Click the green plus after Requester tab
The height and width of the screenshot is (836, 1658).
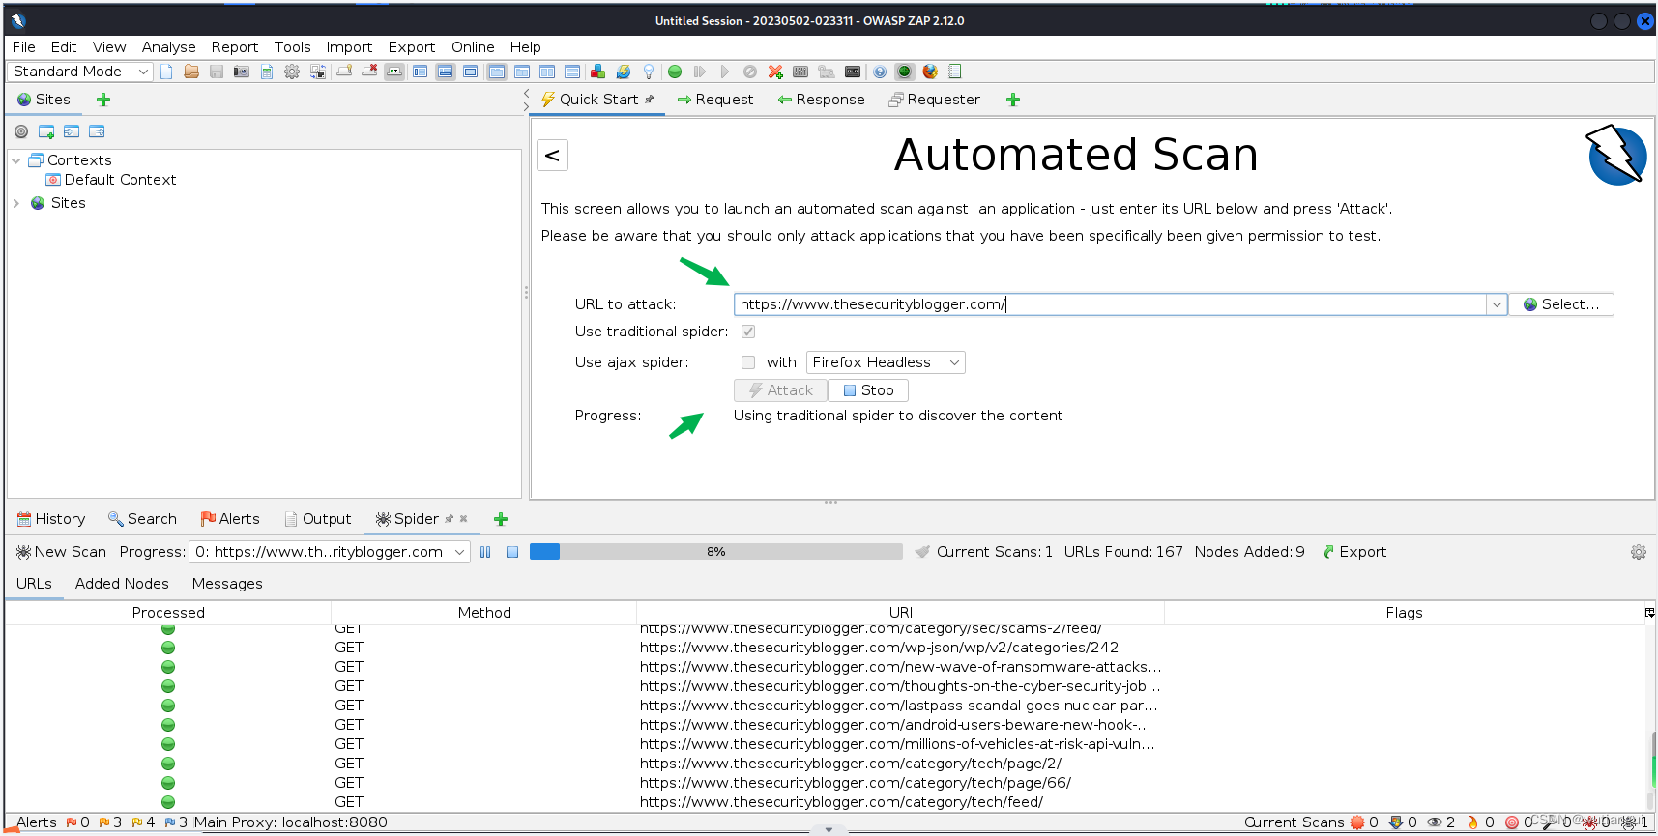(x=1013, y=100)
